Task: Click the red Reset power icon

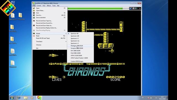Action: coord(34,36)
